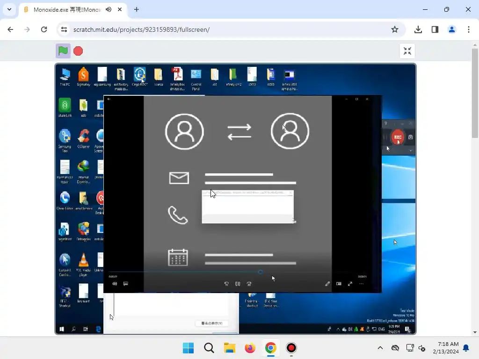
Task: Click the red REC button on the stage
Action: [x=398, y=137]
